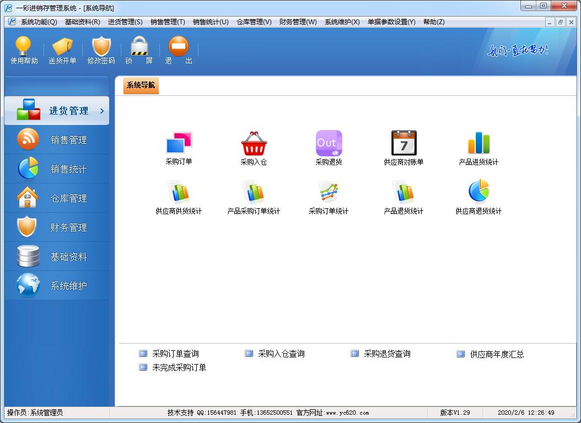Click 官方网址 www.yc620.com status text
The width and height of the screenshot is (581, 423).
332,413
